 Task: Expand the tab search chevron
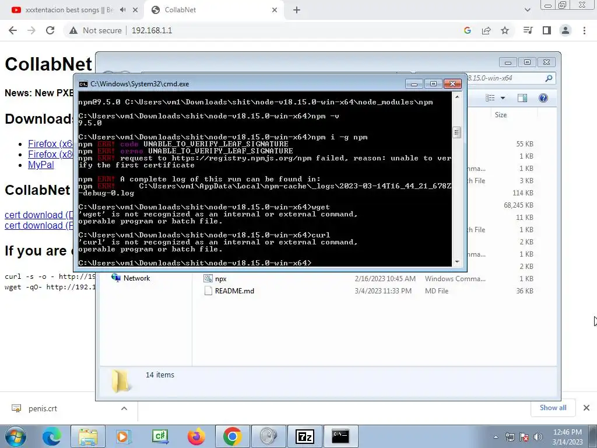[528, 10]
